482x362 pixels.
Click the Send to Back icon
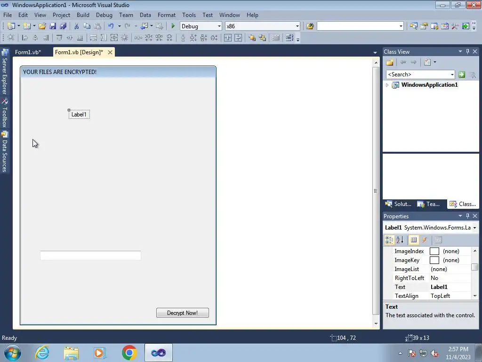[263, 38]
